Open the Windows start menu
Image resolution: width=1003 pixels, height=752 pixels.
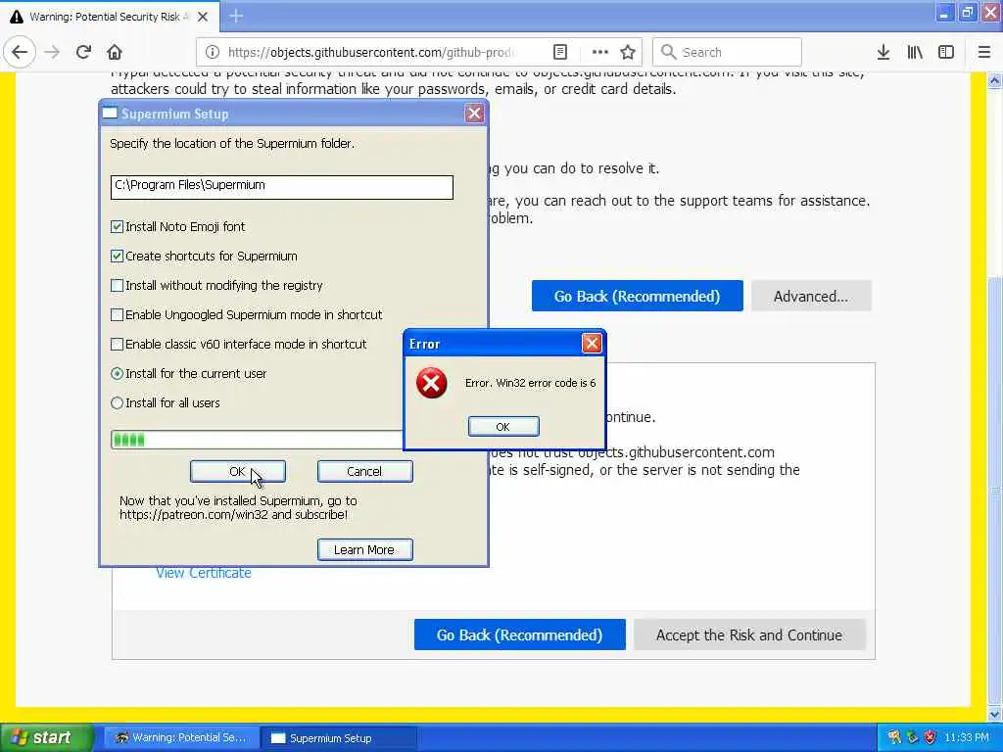click(46, 738)
